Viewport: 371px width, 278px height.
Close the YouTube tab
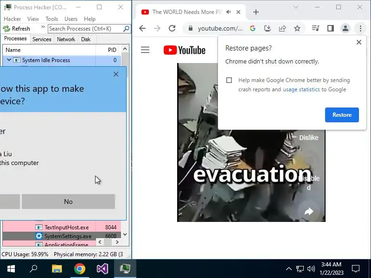click(x=238, y=12)
